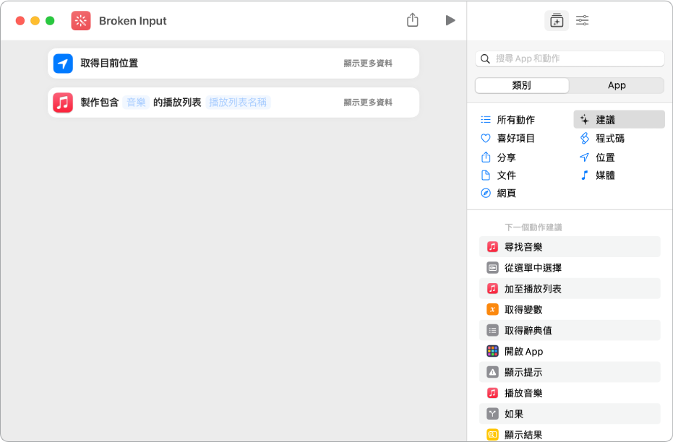
Task: Open the 網頁 category
Action: point(498,194)
